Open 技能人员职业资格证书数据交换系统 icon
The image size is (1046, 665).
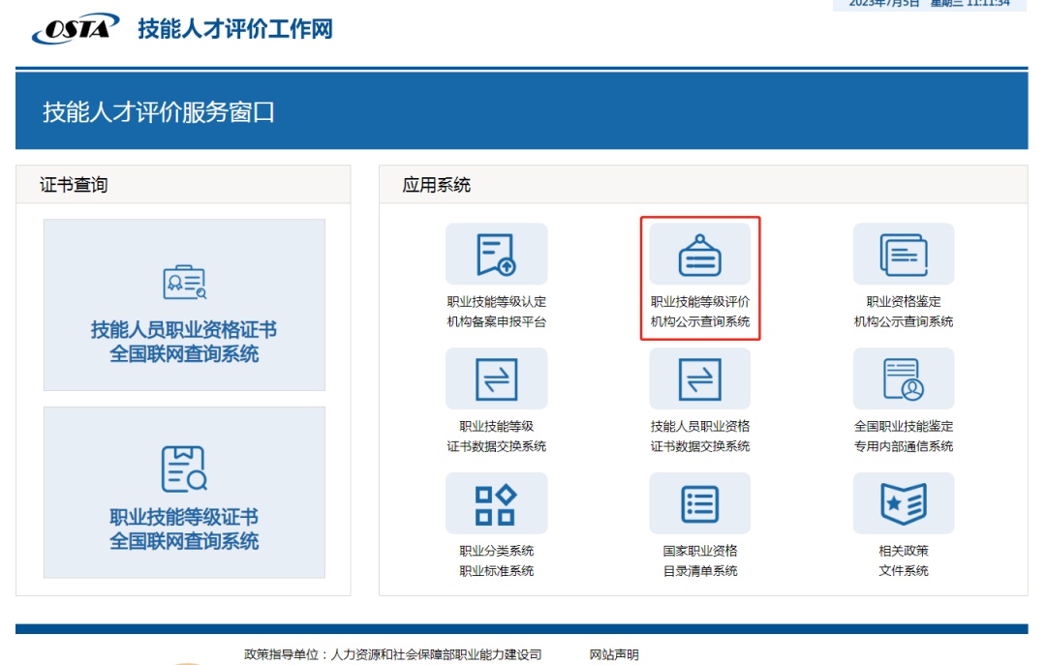pyautogui.click(x=699, y=378)
